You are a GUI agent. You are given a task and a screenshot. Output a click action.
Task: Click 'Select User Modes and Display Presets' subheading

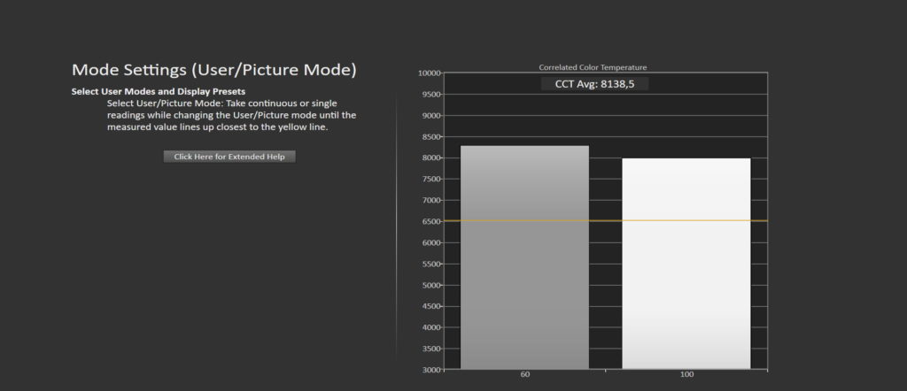pyautogui.click(x=158, y=91)
